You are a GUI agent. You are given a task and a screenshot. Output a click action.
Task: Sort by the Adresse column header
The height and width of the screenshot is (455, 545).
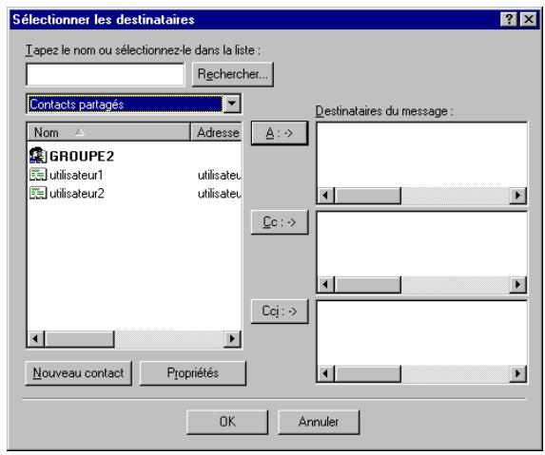point(216,132)
